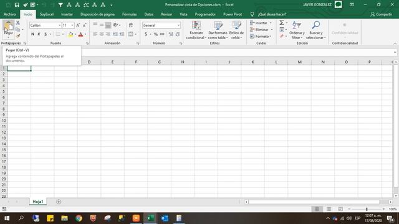Screen dimensions: 399x224
Task: Align text right
Action: (108, 34)
